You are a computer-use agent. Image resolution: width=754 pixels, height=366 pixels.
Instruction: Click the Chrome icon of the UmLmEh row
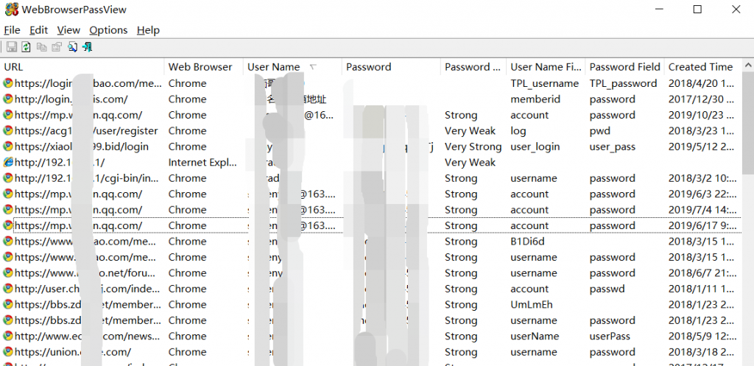[7, 305]
